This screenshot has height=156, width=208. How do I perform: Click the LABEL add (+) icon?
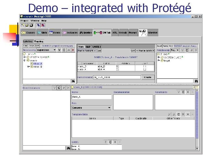[x=115, y=142]
